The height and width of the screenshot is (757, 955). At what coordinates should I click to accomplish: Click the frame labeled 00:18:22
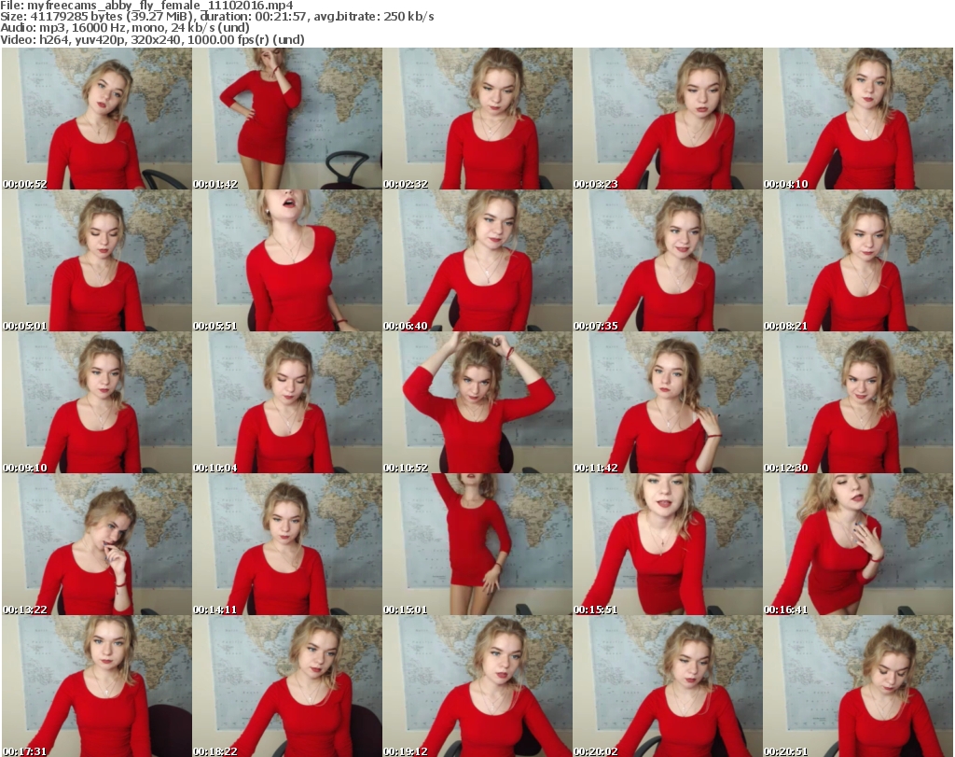point(287,686)
